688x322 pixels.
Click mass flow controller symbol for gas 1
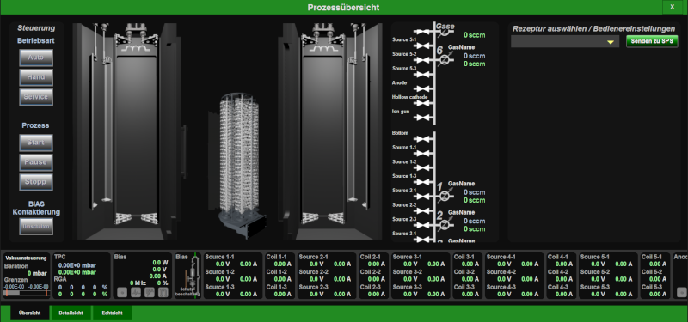445,197
